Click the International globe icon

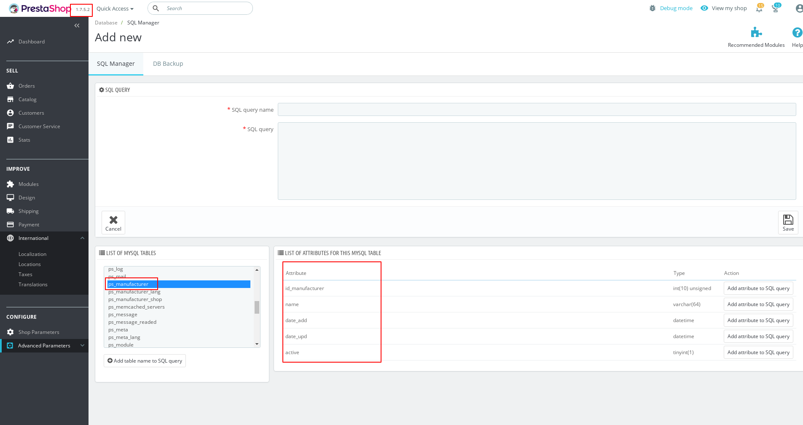tap(11, 238)
